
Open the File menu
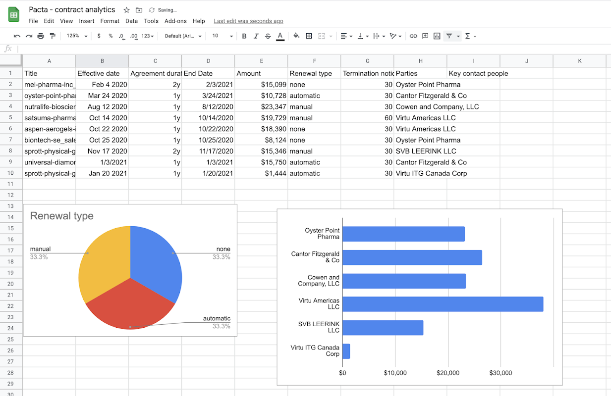[33, 21]
